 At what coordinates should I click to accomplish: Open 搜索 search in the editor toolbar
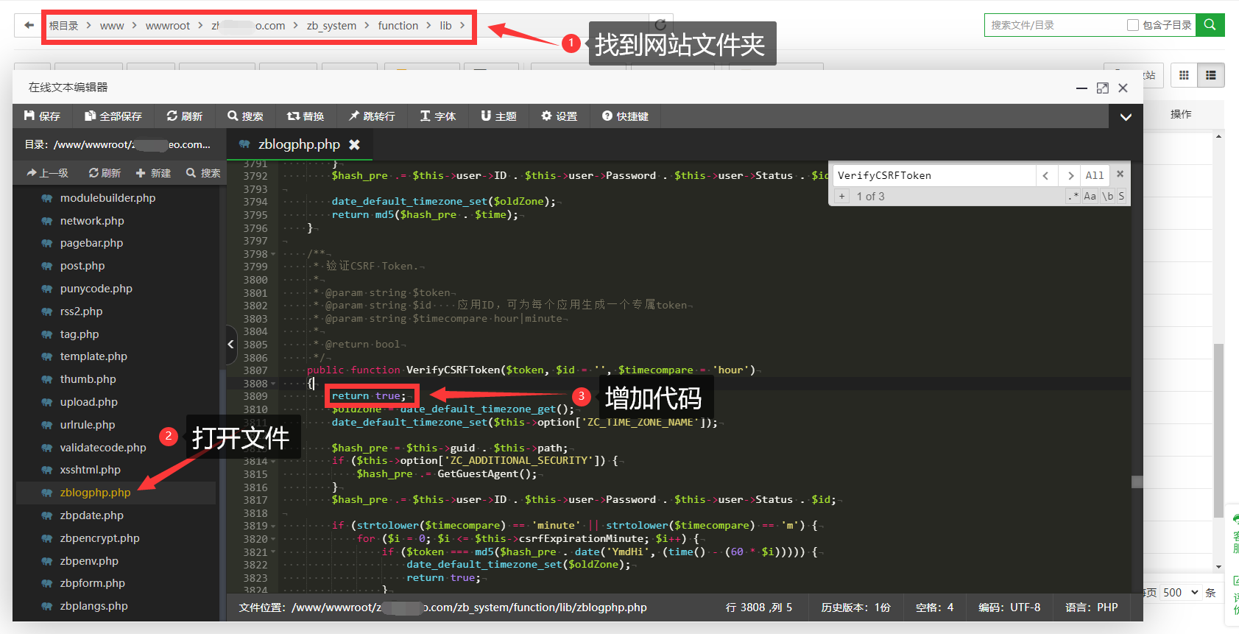pos(245,116)
